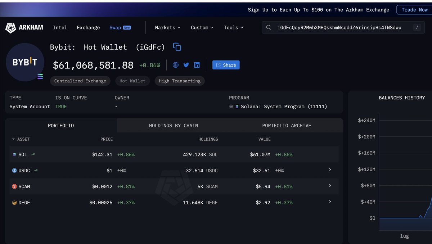Click the $0.00025 DEGE price
This screenshot has height=244, width=432.
click(101, 203)
